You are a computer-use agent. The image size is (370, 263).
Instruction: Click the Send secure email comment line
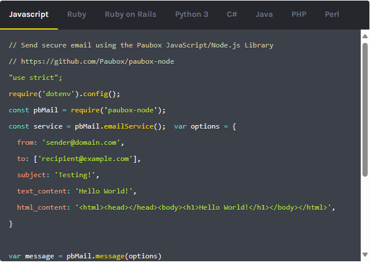pyautogui.click(x=141, y=45)
